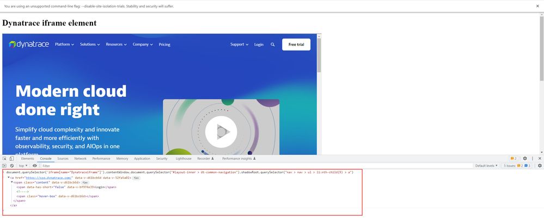Open console settings gear beside issues count
Viewport: 544px width, 219px height.
coord(540,165)
